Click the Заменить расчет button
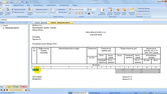 (19, 9)
